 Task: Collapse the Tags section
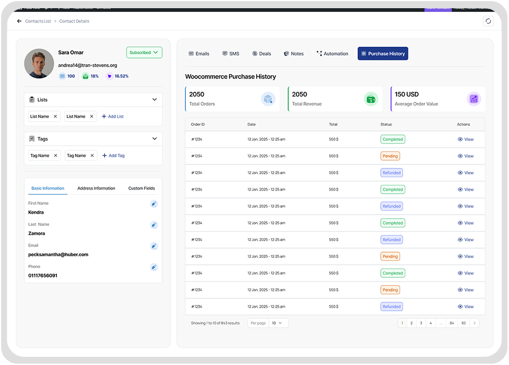pyautogui.click(x=155, y=139)
